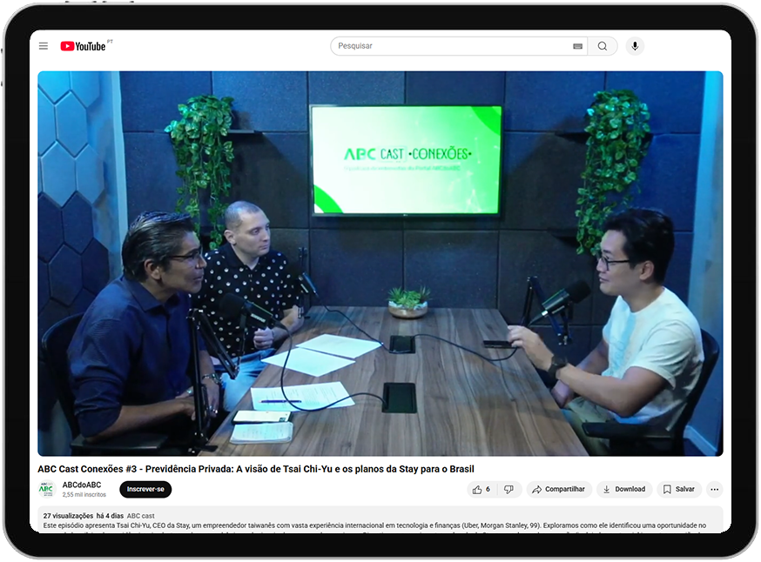Viewport: 761px width, 562px height.
Task: Open the hamburger guide menu
Action: click(x=44, y=46)
